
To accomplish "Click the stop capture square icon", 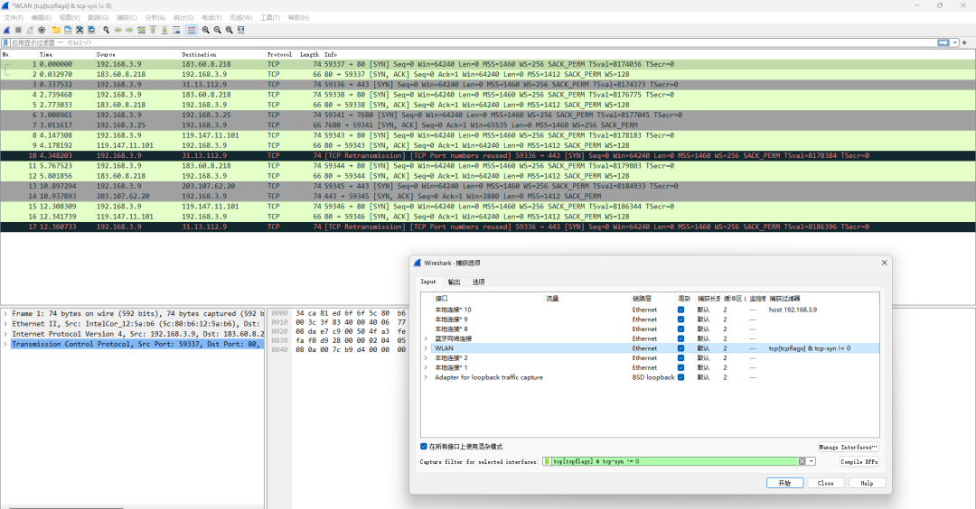I will (x=18, y=30).
